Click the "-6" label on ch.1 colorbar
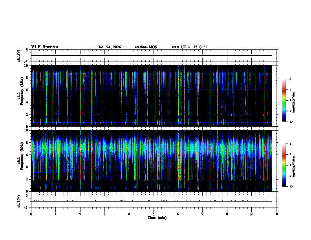Screen dimensions: 311x240 point(290,79)
